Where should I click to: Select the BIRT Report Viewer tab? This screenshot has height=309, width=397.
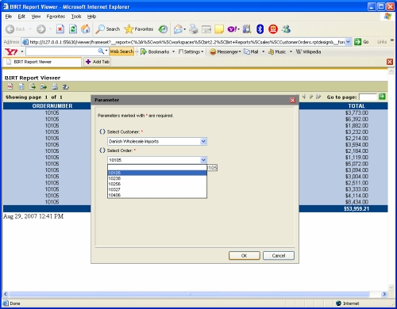click(42, 62)
